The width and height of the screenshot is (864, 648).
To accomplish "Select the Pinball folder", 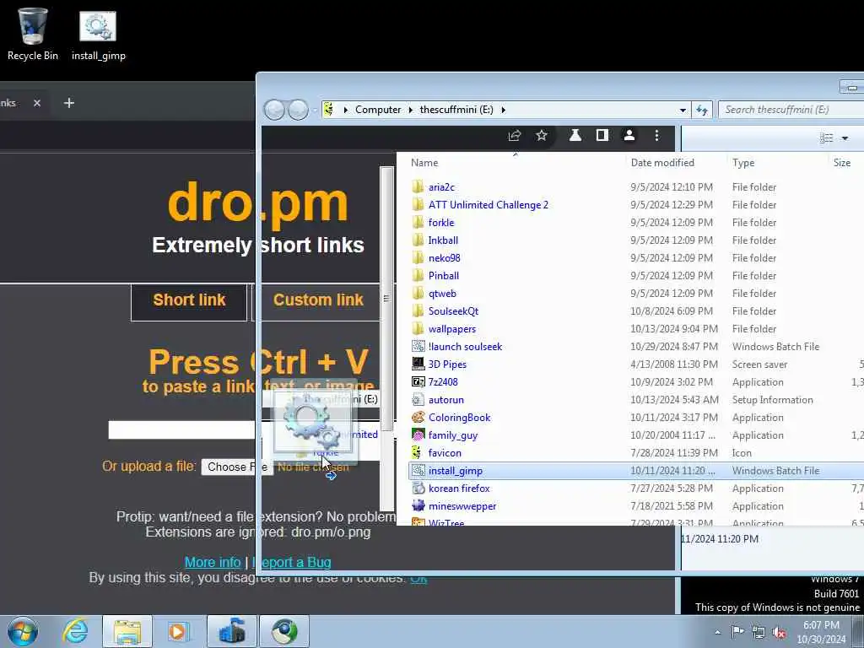I will pos(444,276).
